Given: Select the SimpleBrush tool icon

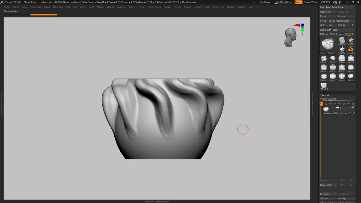Looking at the screenshot, I should click(351, 50).
